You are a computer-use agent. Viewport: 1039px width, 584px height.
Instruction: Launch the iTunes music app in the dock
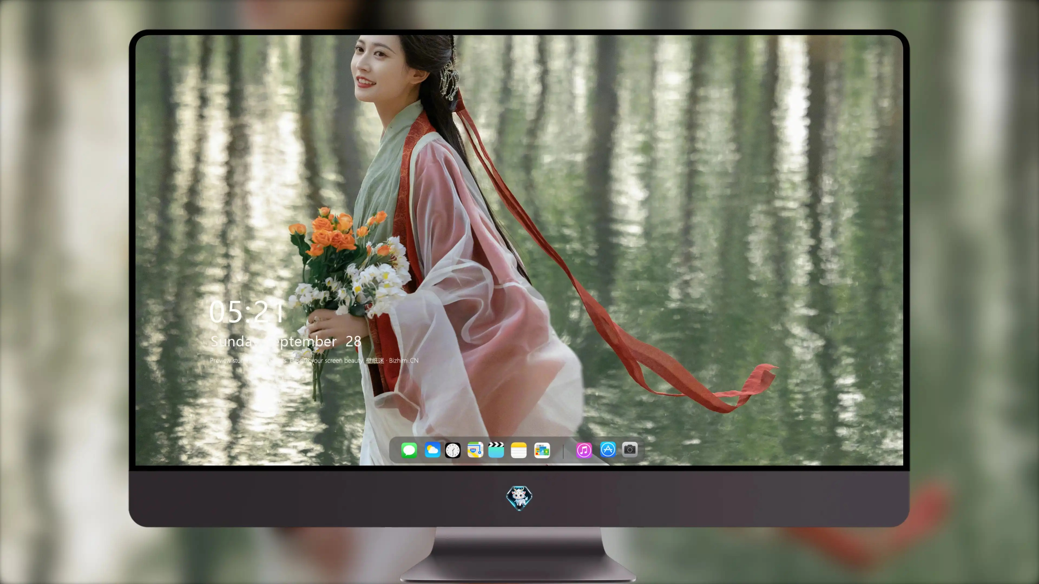tap(584, 450)
